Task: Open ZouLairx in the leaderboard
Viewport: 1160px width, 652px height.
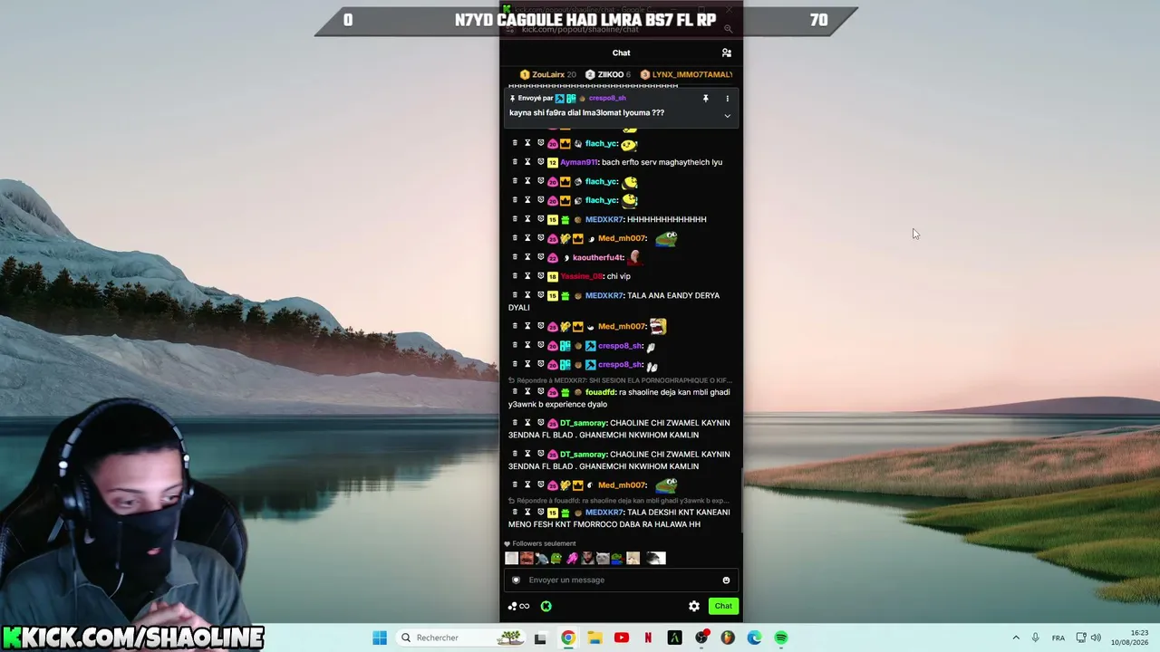Action: (x=547, y=74)
